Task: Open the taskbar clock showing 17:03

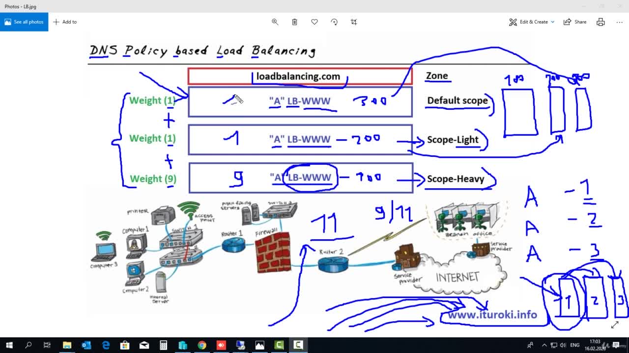Action: [x=595, y=345]
